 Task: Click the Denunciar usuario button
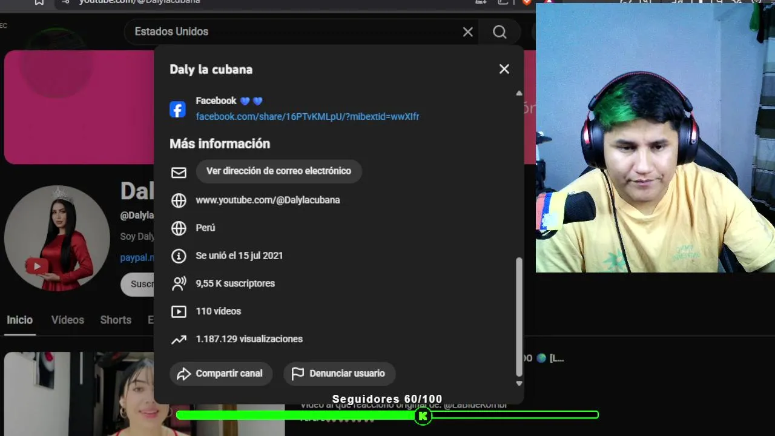tap(339, 374)
